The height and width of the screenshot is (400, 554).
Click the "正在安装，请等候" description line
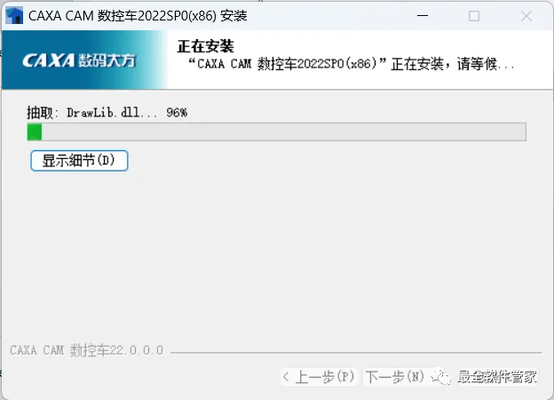click(352, 64)
